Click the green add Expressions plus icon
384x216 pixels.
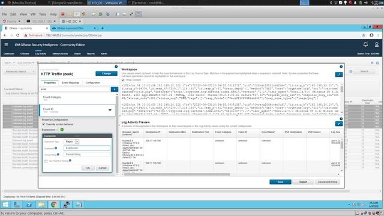point(62,130)
